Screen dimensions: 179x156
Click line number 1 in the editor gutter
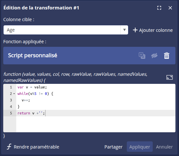(11, 87)
